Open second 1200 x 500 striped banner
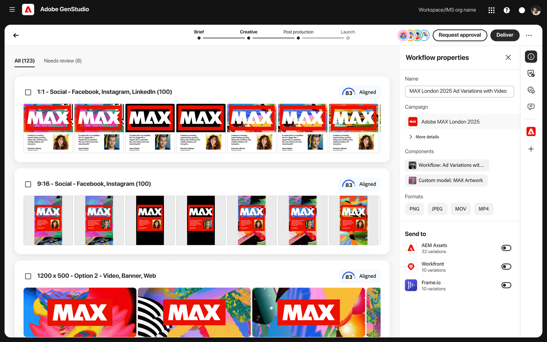 [x=194, y=312]
